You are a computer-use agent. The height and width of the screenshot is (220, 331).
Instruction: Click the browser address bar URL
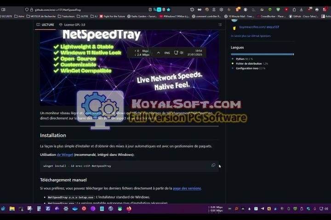click(58, 10)
